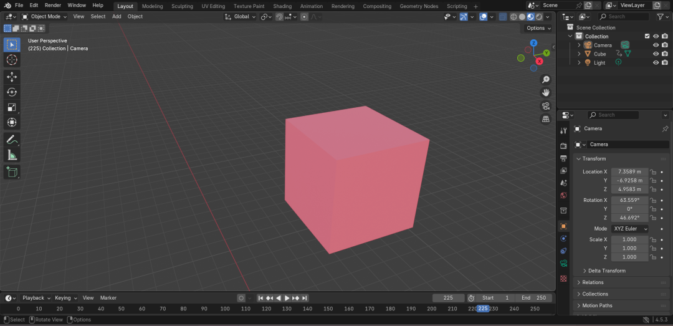Uncheck Collection exclude from view layer checkbox
The height and width of the screenshot is (326, 673).
click(x=647, y=36)
